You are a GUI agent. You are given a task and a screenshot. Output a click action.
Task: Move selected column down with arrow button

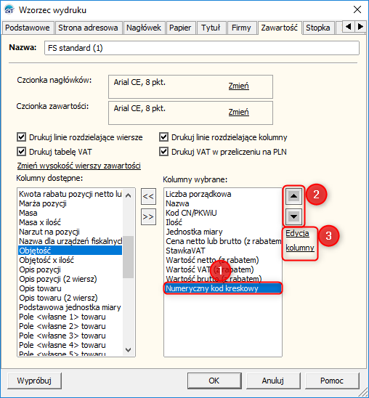pyautogui.click(x=293, y=216)
